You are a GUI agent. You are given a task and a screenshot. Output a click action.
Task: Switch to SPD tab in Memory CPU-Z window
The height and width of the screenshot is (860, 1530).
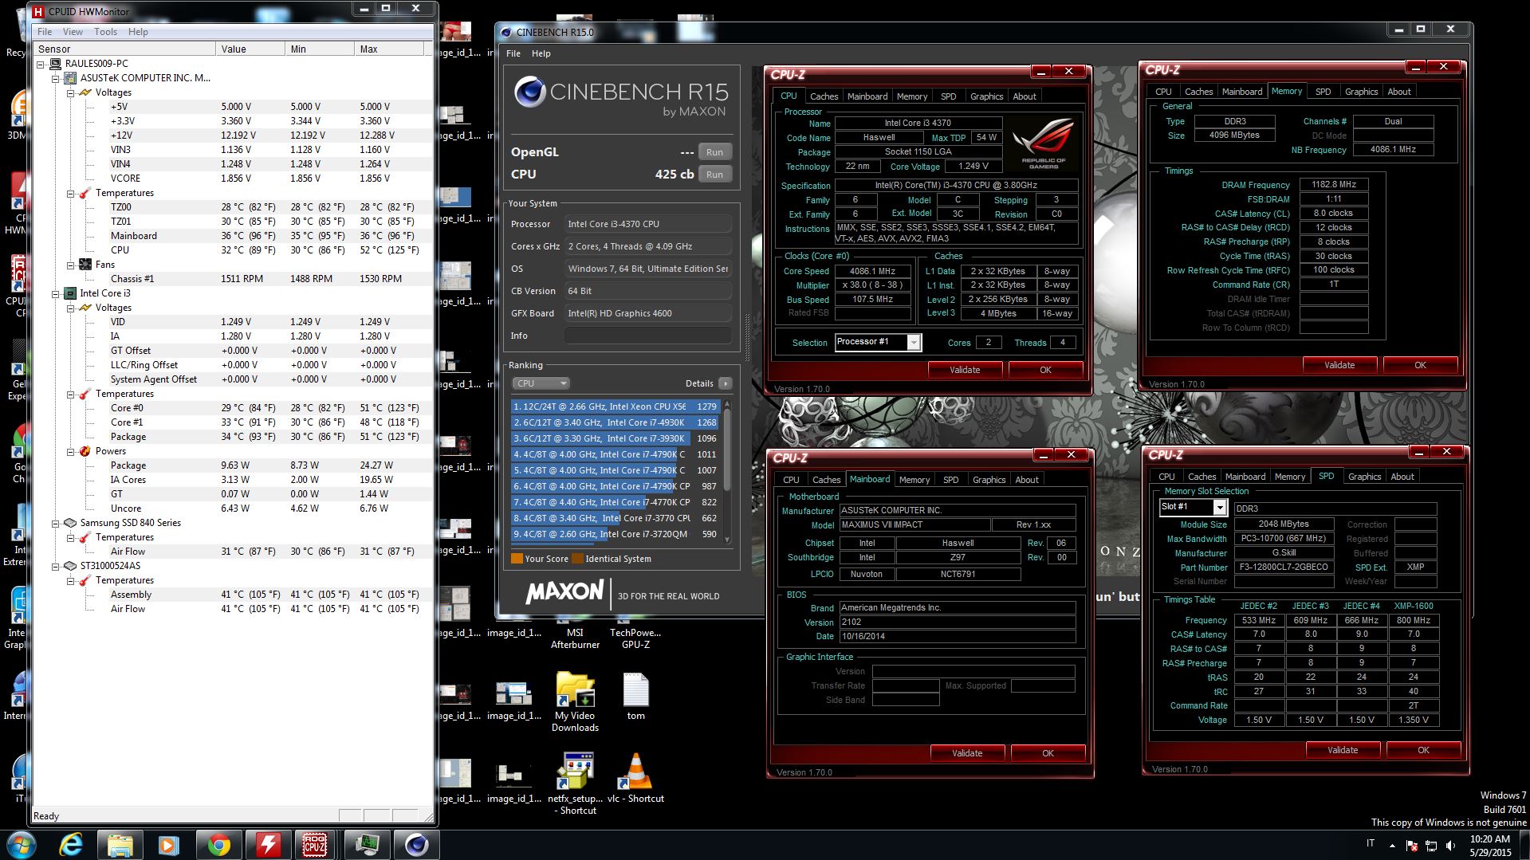(x=1323, y=92)
